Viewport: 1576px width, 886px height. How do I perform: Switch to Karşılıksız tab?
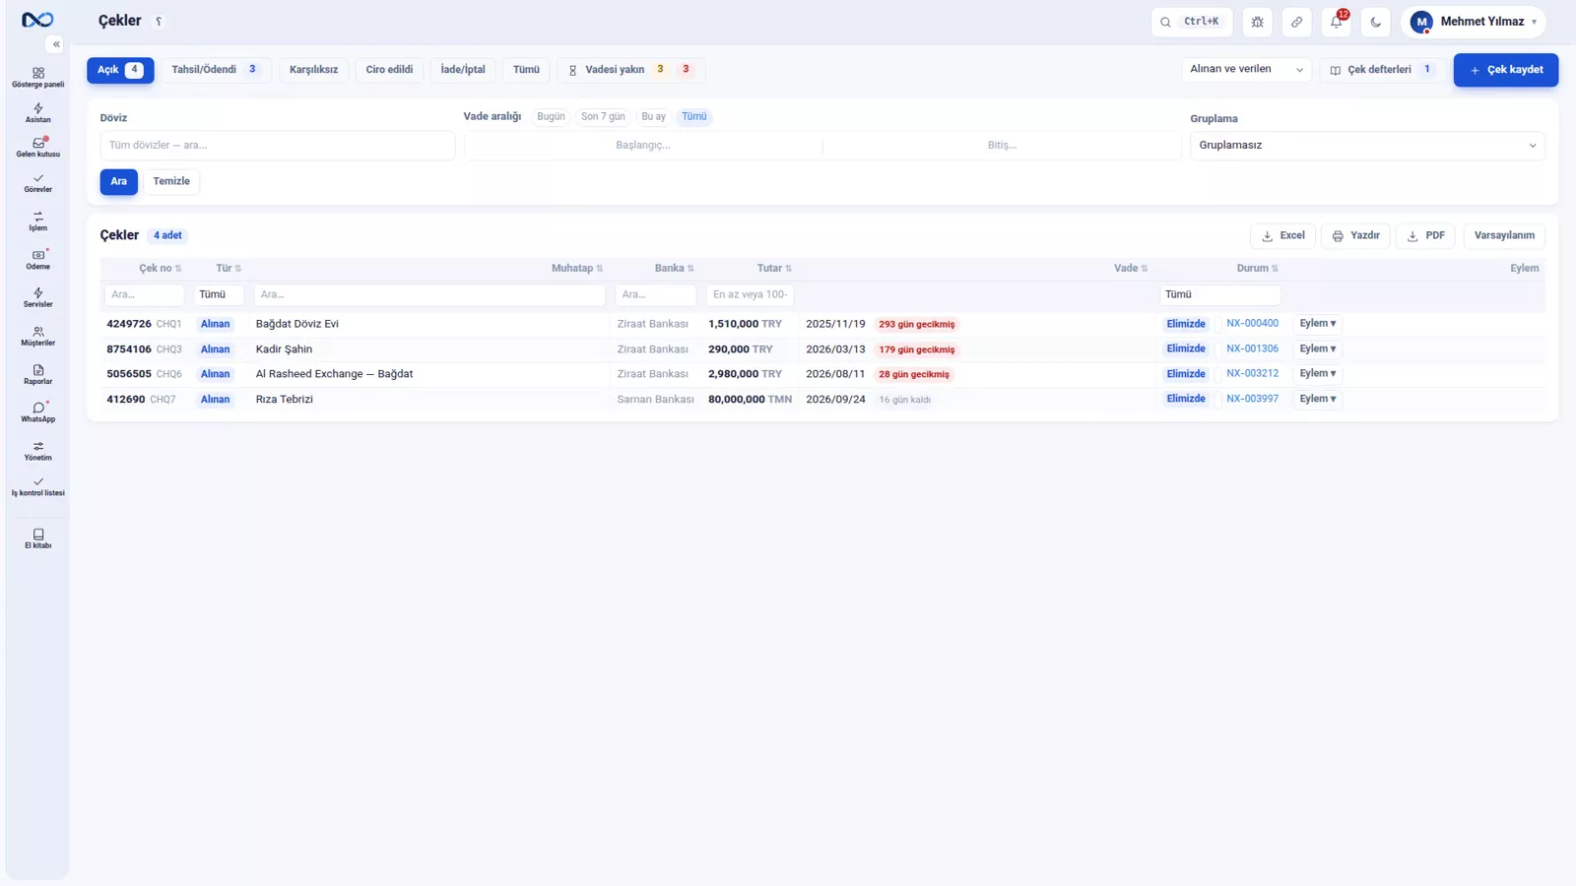click(313, 70)
